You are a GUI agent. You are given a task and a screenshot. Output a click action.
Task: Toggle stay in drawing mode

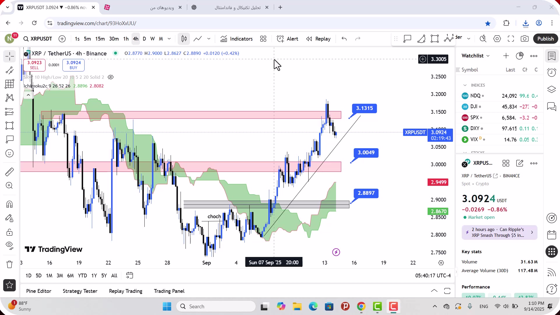(10, 218)
